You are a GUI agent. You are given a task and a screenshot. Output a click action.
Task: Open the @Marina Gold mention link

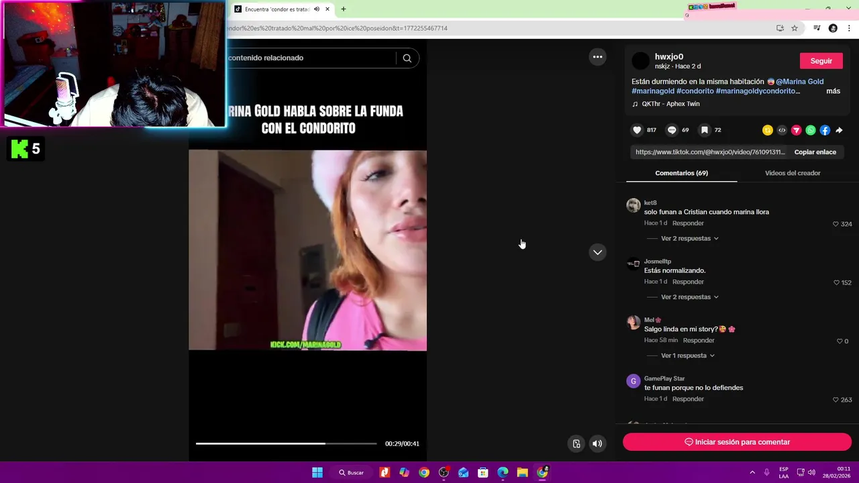[x=799, y=82]
